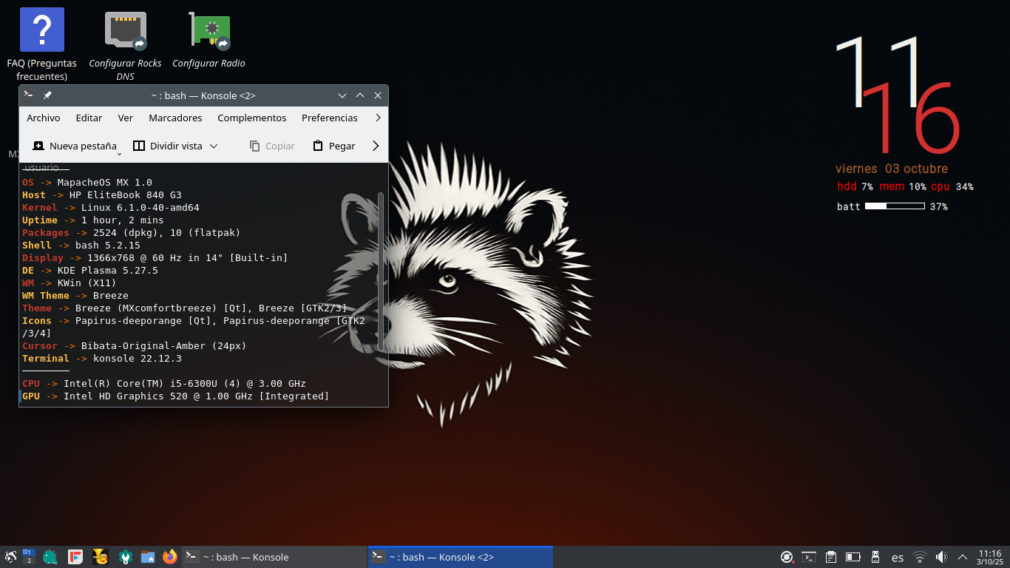Image resolution: width=1010 pixels, height=568 pixels.
Task: Toggle the pin icon in Konsole title bar
Action: (x=47, y=95)
